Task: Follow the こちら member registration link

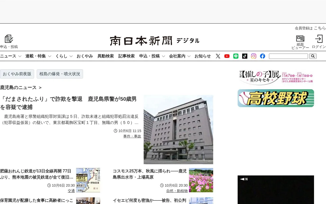Action: tap(320, 28)
